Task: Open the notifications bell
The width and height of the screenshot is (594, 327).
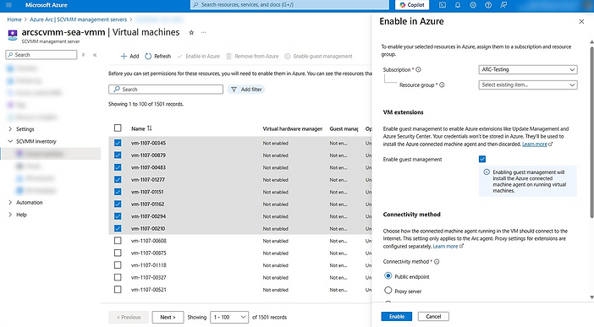Action: [x=458, y=5]
